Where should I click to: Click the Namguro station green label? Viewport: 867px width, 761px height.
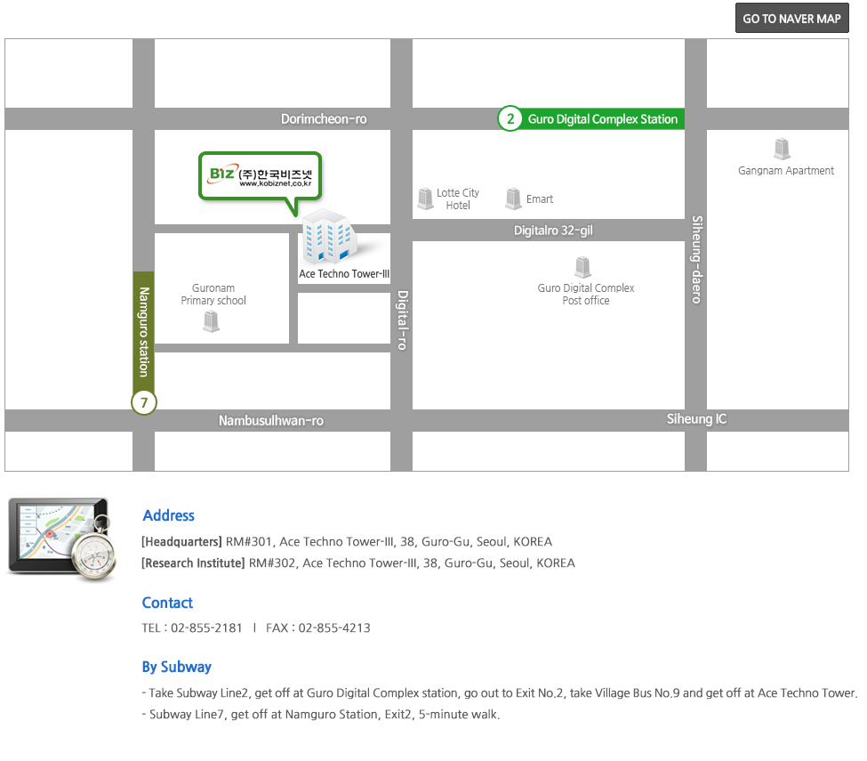[x=144, y=331]
